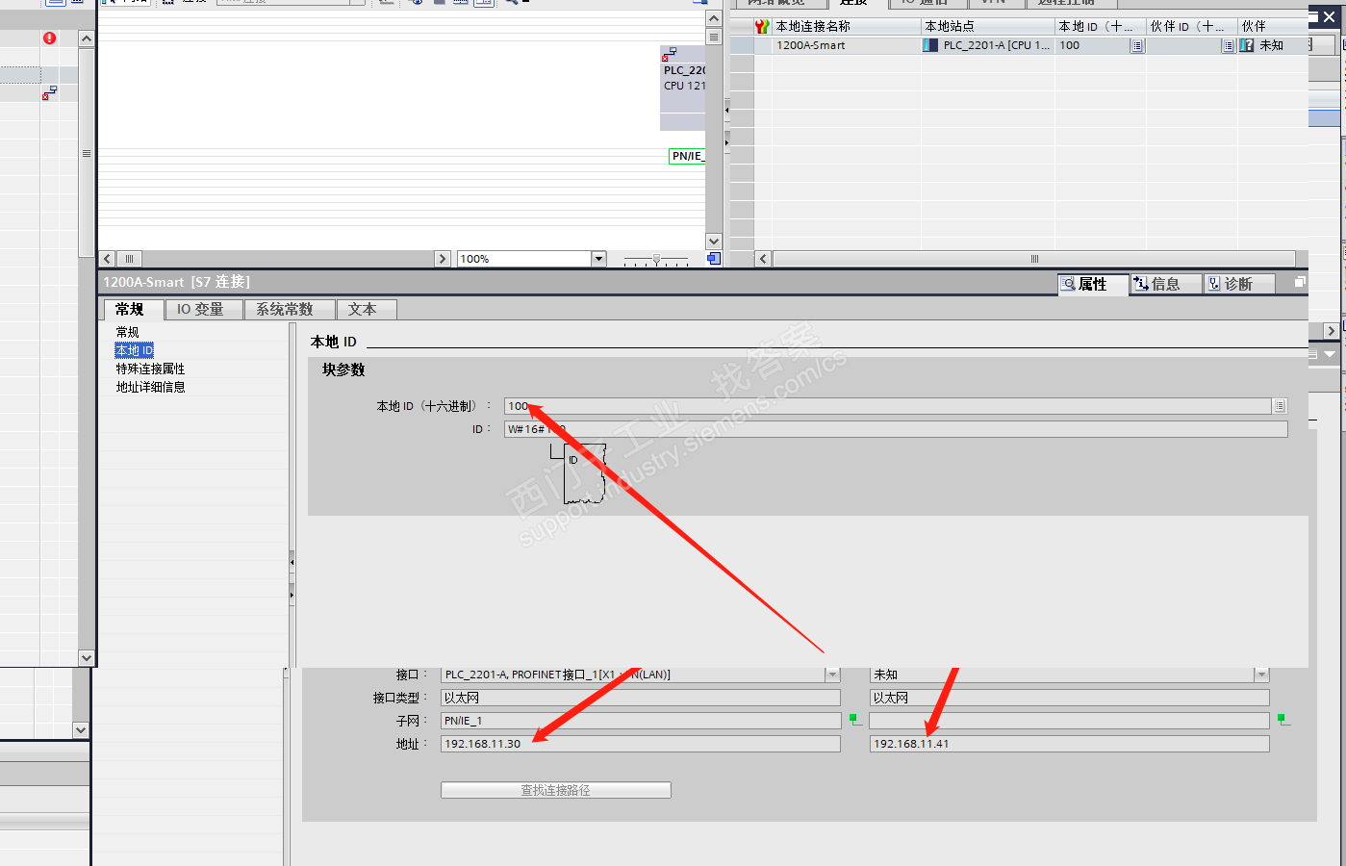Click the partner interface type field 以太网
Viewport: 1346px width, 866px height.
[1070, 698]
